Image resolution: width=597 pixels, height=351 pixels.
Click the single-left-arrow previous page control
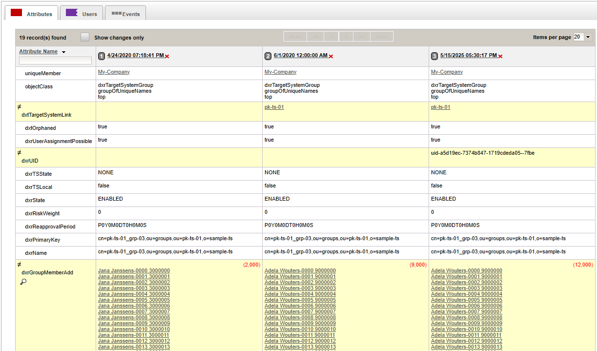(331, 36)
